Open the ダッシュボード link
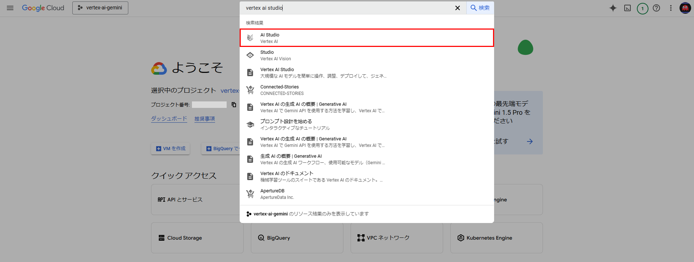Image resolution: width=694 pixels, height=262 pixels. (169, 119)
